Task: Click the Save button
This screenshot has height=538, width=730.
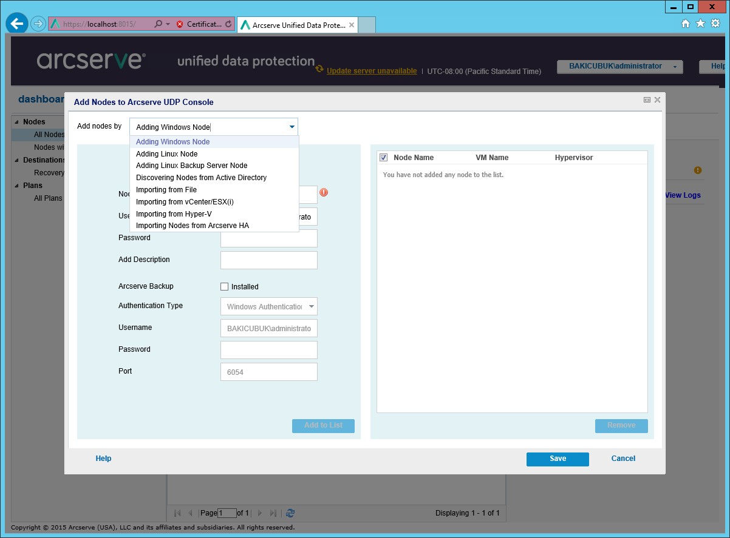Action: click(x=558, y=459)
